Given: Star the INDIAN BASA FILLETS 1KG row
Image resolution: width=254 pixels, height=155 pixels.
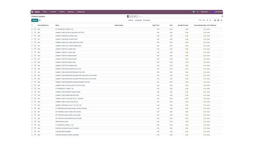Looking at the screenshot, I should tap(35, 68).
